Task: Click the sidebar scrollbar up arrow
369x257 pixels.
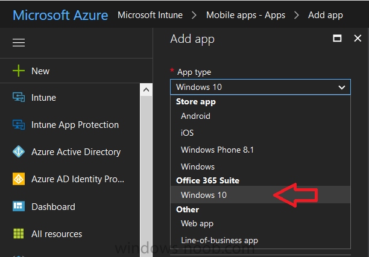Action: tap(146, 90)
